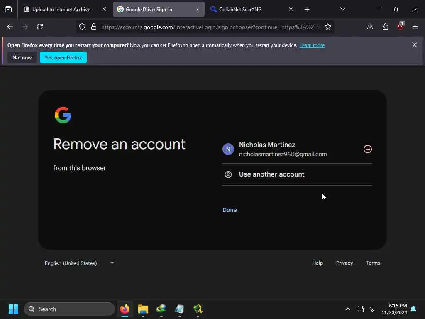View site security lock icon
425x319 pixels.
coord(94,27)
